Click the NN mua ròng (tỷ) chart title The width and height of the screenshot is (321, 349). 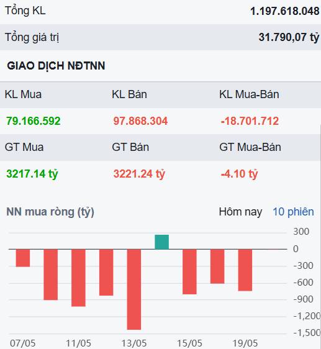[50, 212]
